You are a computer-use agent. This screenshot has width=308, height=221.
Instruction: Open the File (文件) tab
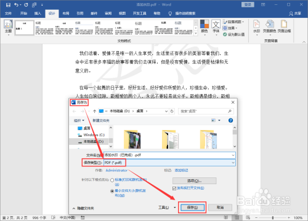[x=8, y=14]
